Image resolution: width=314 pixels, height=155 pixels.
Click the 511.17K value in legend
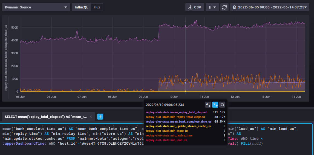(x=219, y=112)
